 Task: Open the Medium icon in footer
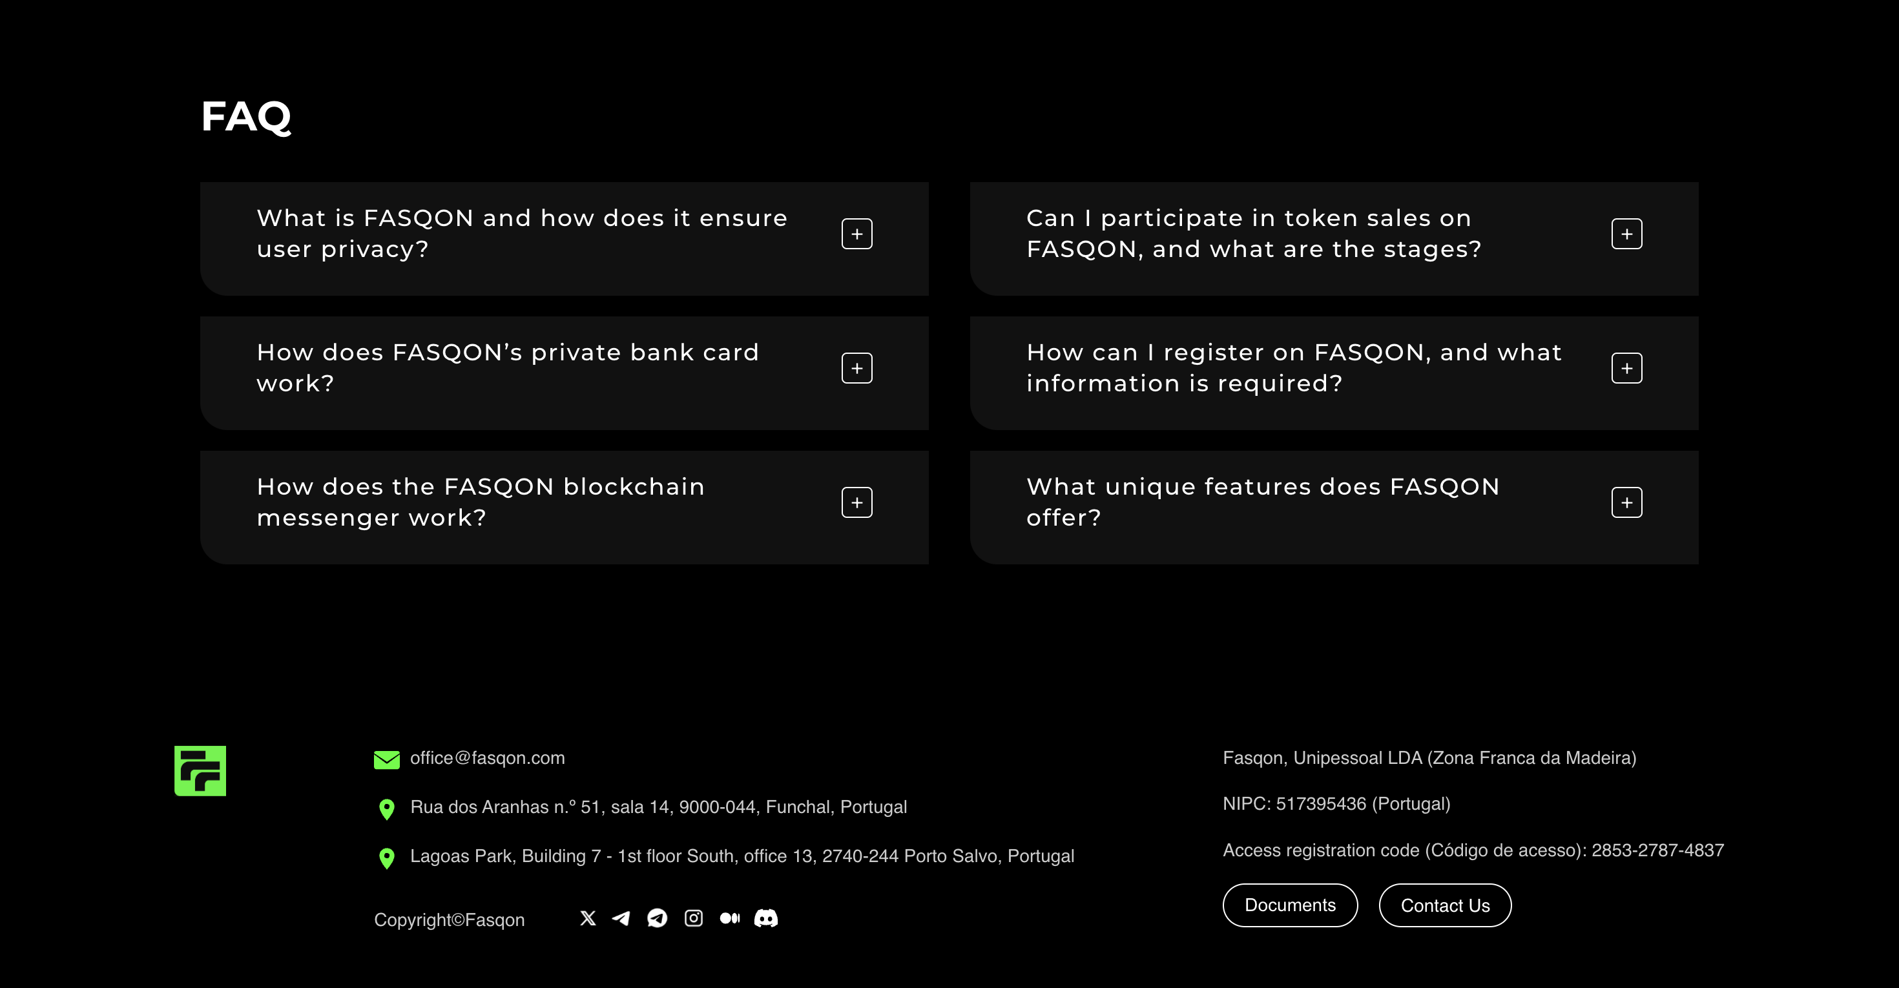pos(730,918)
